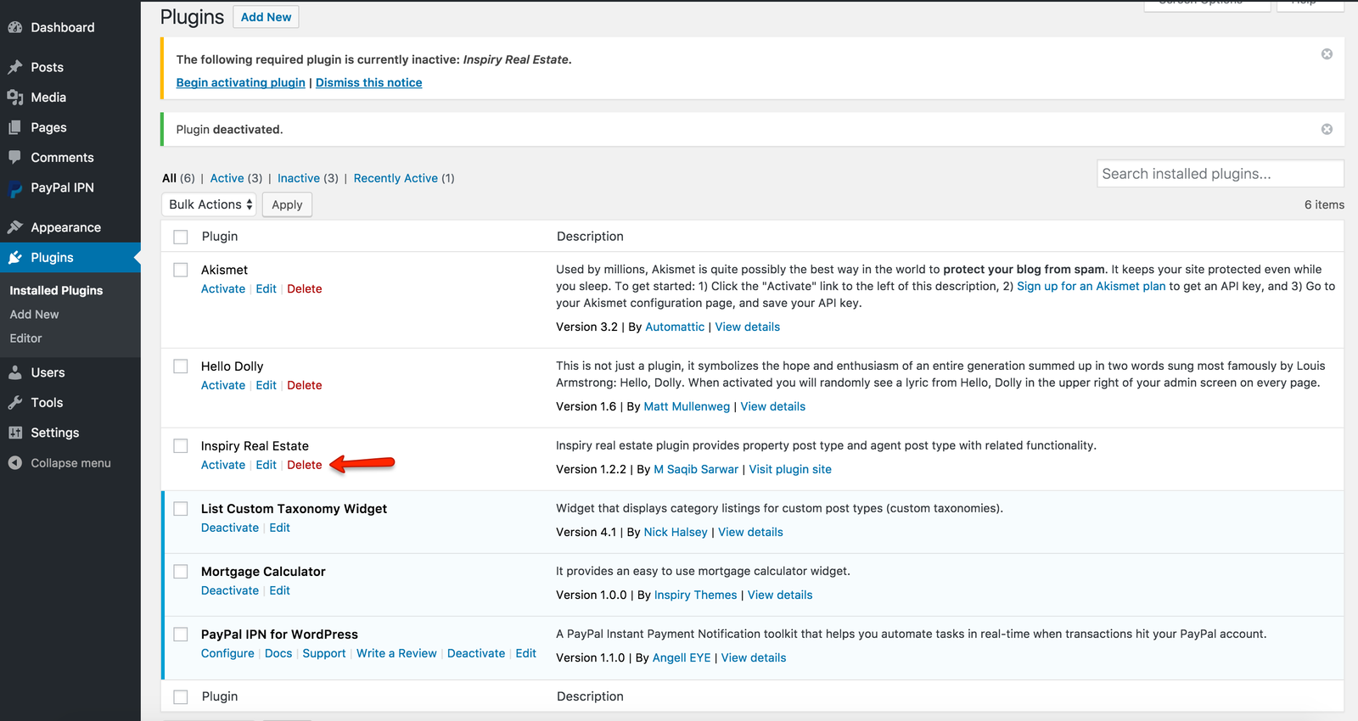The width and height of the screenshot is (1358, 721).
Task: Open the Installed Plugins submenu item
Action: tap(56, 290)
